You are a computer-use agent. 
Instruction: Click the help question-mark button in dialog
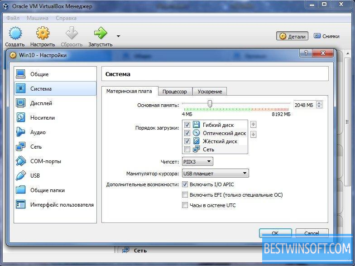pyautogui.click(x=306, y=53)
